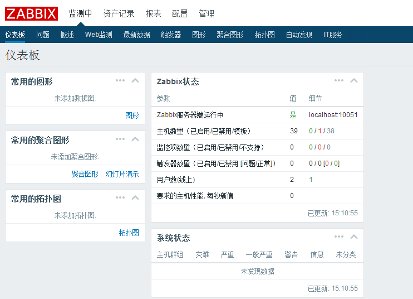Go to the 自动发现 submenu tab
This screenshot has height=299, width=413.
click(299, 35)
